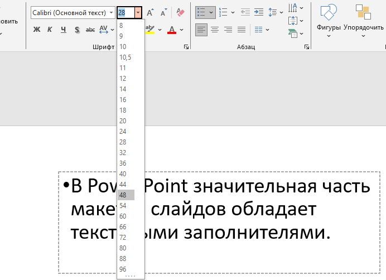This screenshot has width=386, height=280.
Task: Click the font size field showing 28
Action: pos(126,13)
